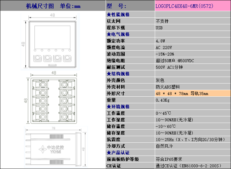Click the 0~45℃ value
The image size is (231, 169).
(164, 113)
